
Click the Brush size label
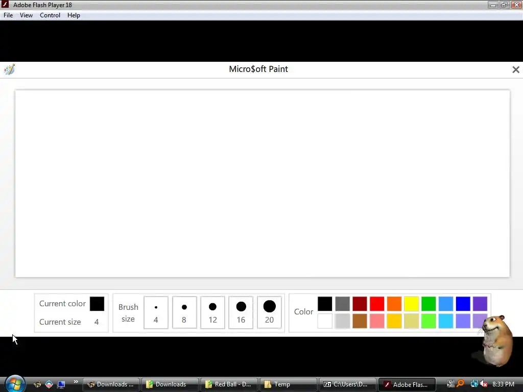pos(128,313)
